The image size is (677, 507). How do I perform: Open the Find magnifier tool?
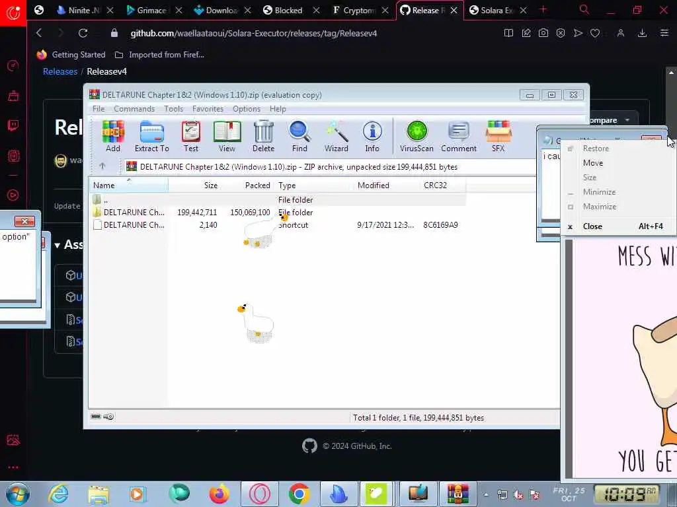(x=299, y=136)
